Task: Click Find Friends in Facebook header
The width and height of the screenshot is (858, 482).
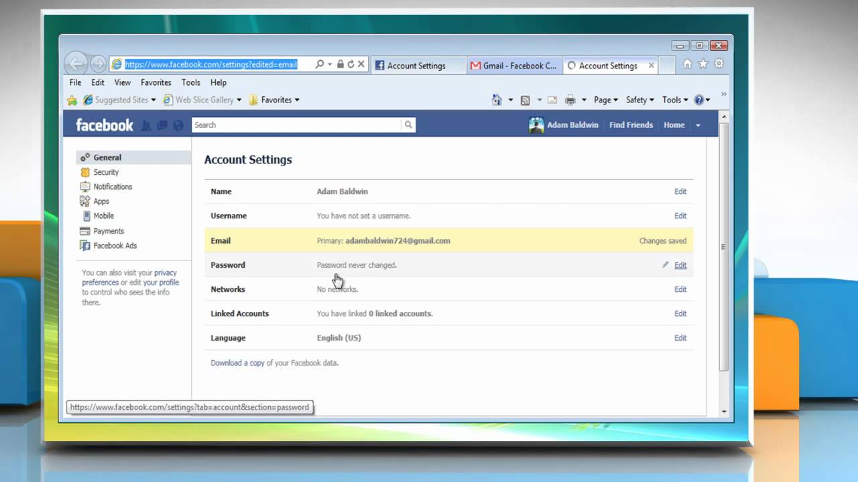Action: coord(631,125)
